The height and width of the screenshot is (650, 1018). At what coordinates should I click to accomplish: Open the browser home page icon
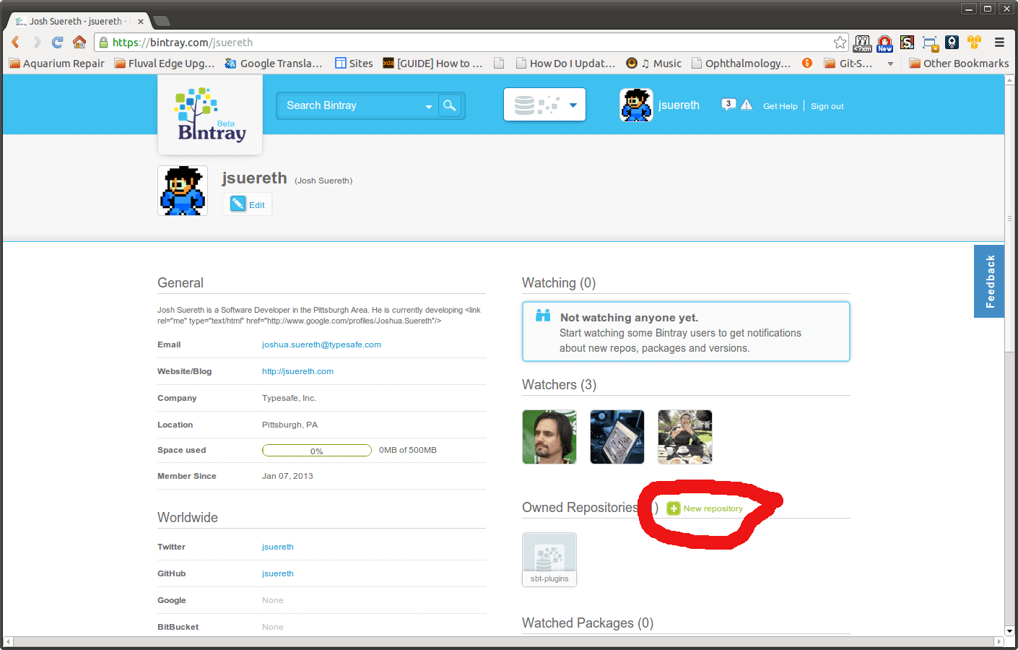click(x=79, y=42)
